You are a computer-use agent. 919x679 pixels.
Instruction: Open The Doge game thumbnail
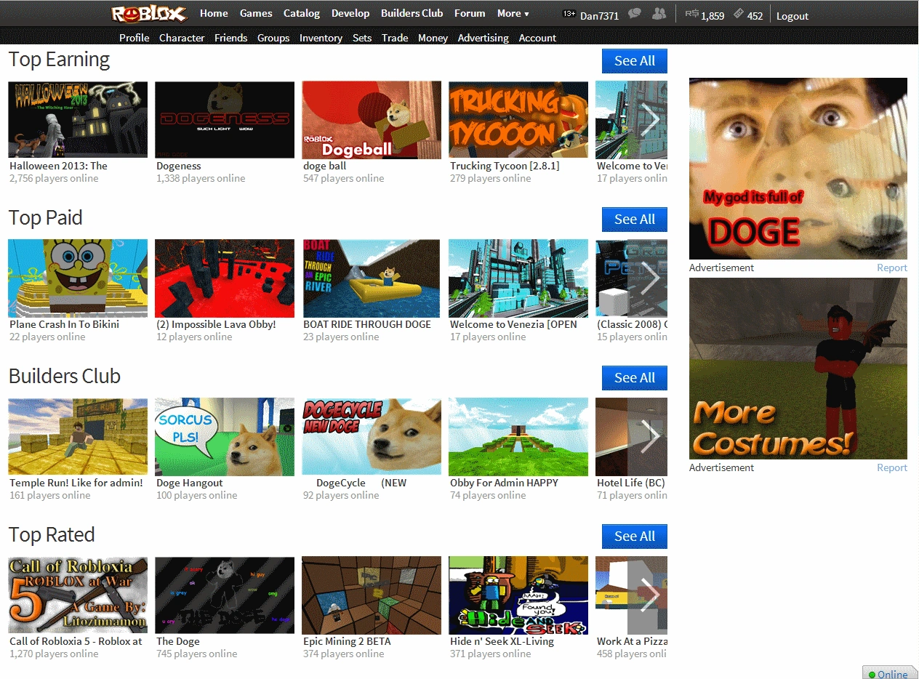(x=225, y=595)
